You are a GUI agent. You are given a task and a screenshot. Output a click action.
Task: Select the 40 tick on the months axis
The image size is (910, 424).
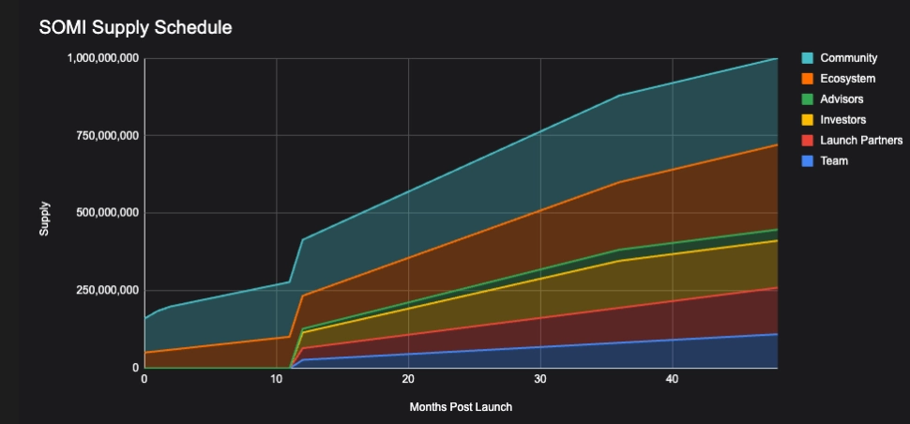tap(672, 379)
